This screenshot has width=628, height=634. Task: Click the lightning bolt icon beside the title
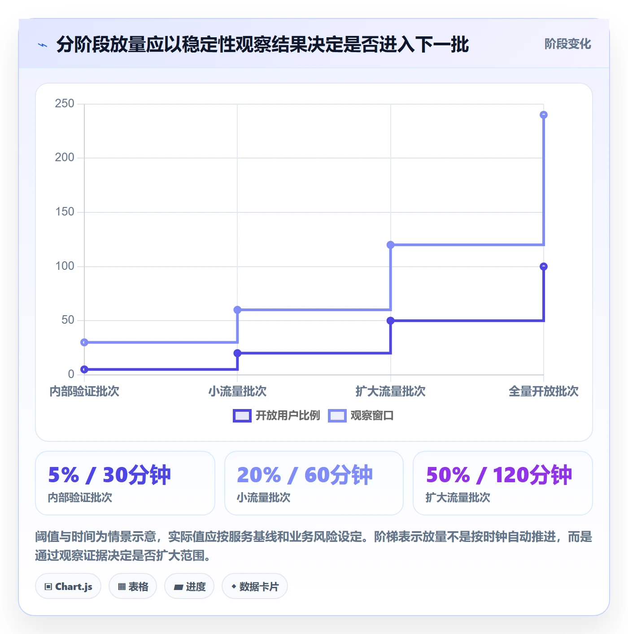point(43,45)
